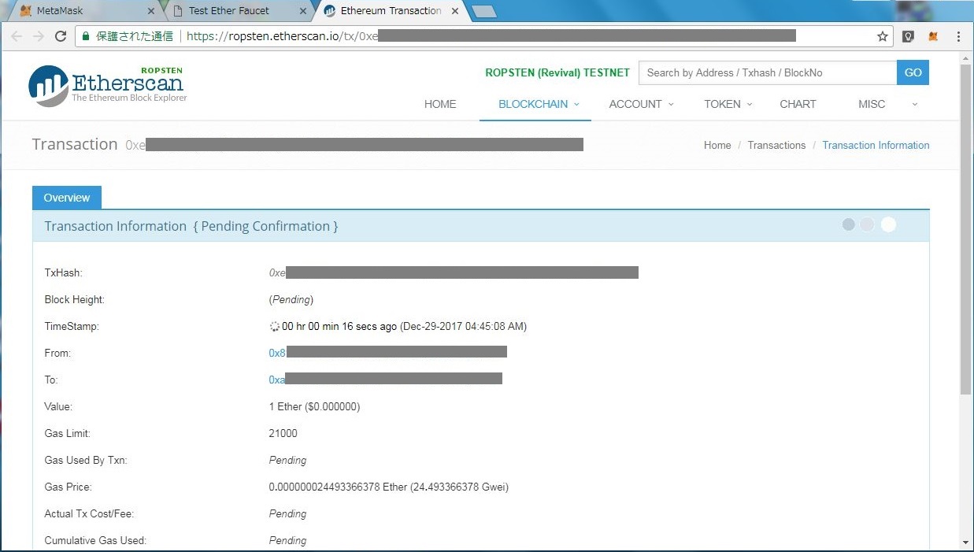
Task: Go to the HOME nav item
Action: point(440,104)
